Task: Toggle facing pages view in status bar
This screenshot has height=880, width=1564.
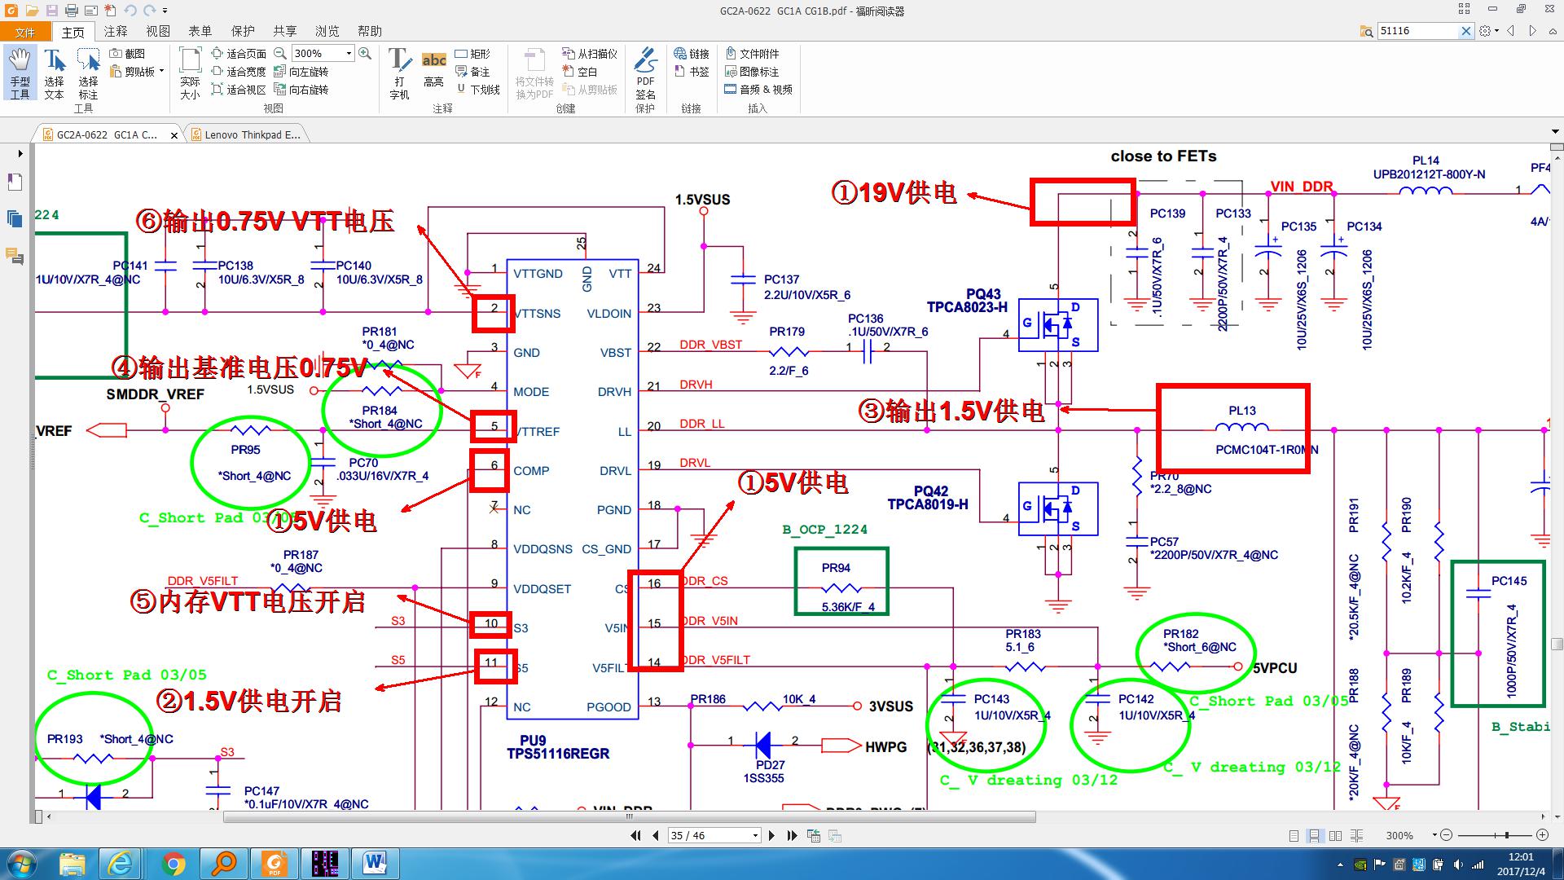Action: tap(1336, 836)
